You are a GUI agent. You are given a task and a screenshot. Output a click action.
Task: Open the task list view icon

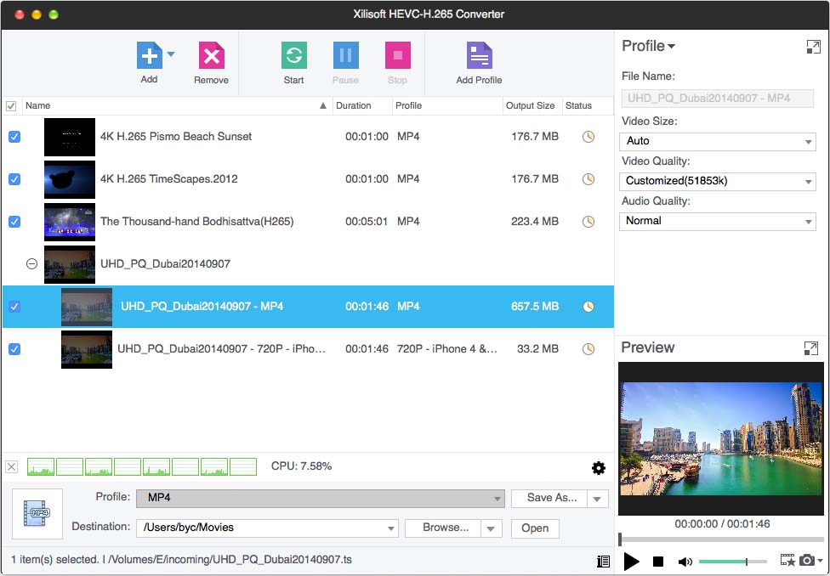click(x=604, y=561)
